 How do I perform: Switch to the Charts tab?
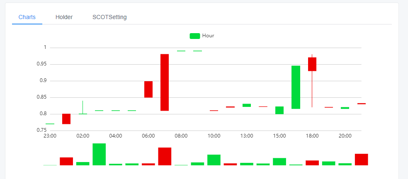click(x=27, y=17)
